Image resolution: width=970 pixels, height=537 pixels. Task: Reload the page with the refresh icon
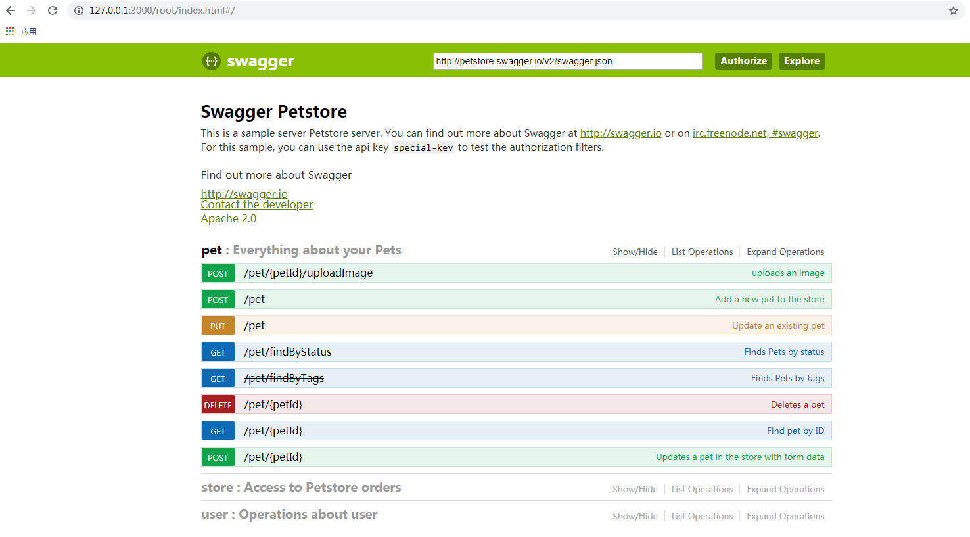click(53, 11)
